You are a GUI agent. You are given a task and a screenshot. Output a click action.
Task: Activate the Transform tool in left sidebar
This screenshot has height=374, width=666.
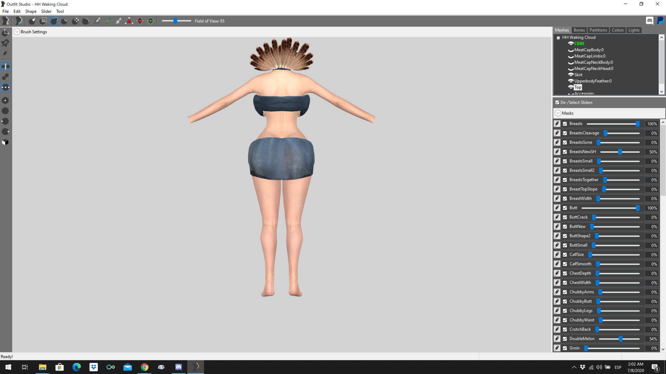6,33
